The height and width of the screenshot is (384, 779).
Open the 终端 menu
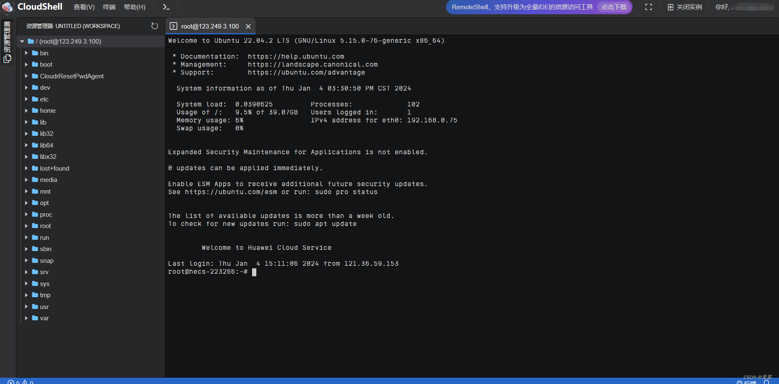point(109,7)
